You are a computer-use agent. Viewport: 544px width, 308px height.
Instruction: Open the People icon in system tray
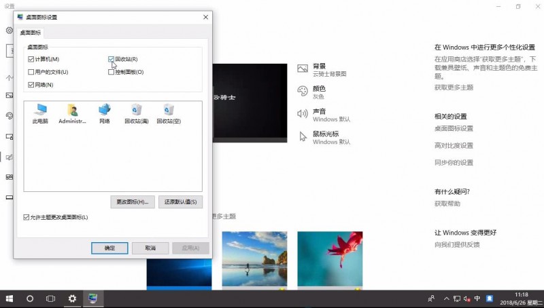tap(431, 299)
